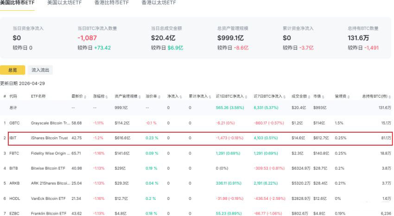Image resolution: width=394 pixels, height=216 pixels.
Task: Click IBIT asset size $616.6亿
Action: coord(122,138)
